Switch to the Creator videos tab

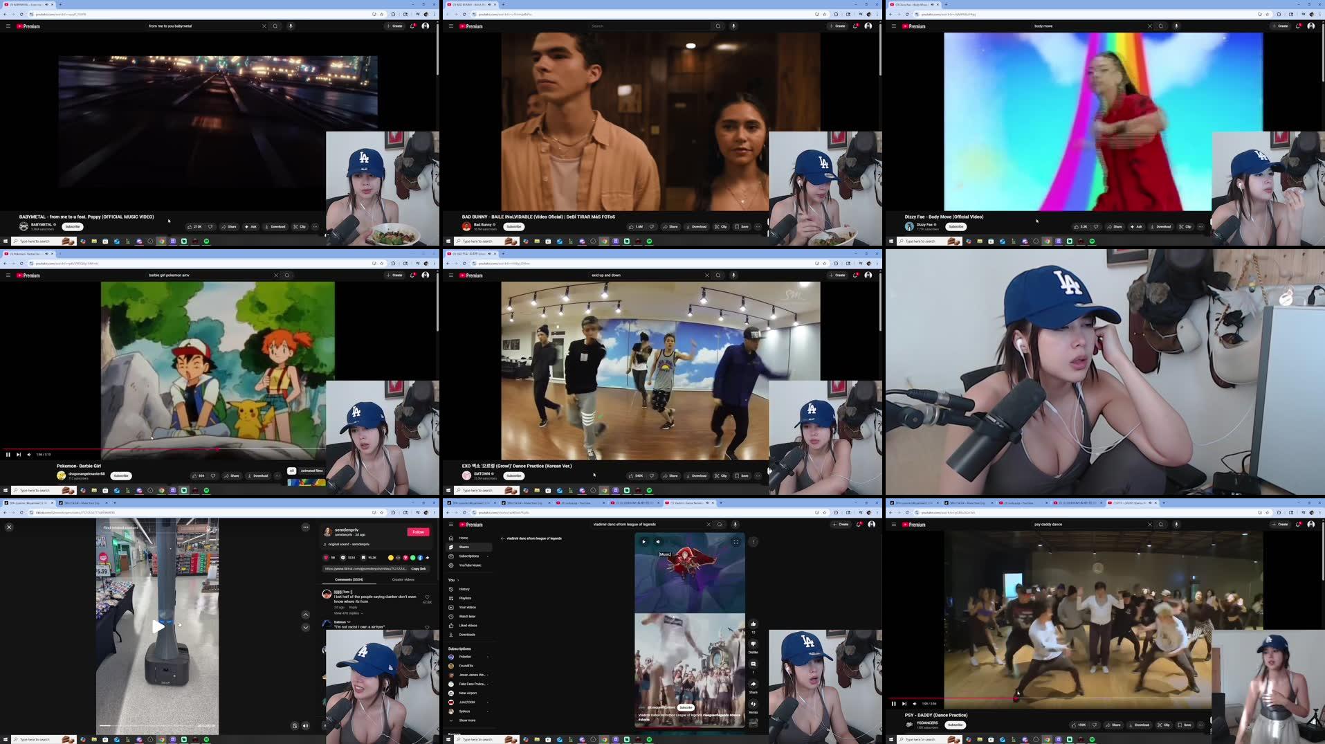tap(403, 579)
